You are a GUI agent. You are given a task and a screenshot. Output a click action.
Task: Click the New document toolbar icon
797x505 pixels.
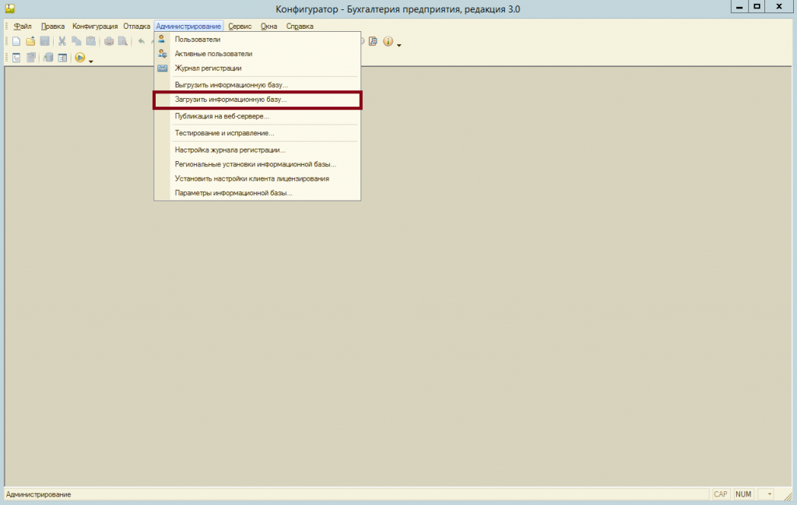tap(16, 42)
